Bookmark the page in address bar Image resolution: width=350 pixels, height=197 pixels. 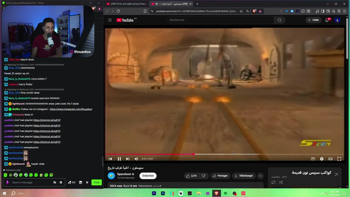pos(145,11)
